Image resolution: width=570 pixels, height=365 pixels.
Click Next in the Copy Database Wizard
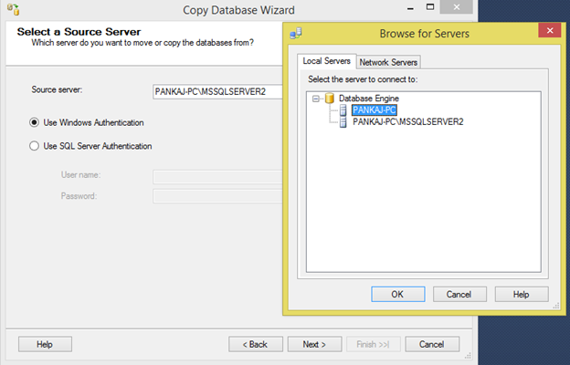314,344
